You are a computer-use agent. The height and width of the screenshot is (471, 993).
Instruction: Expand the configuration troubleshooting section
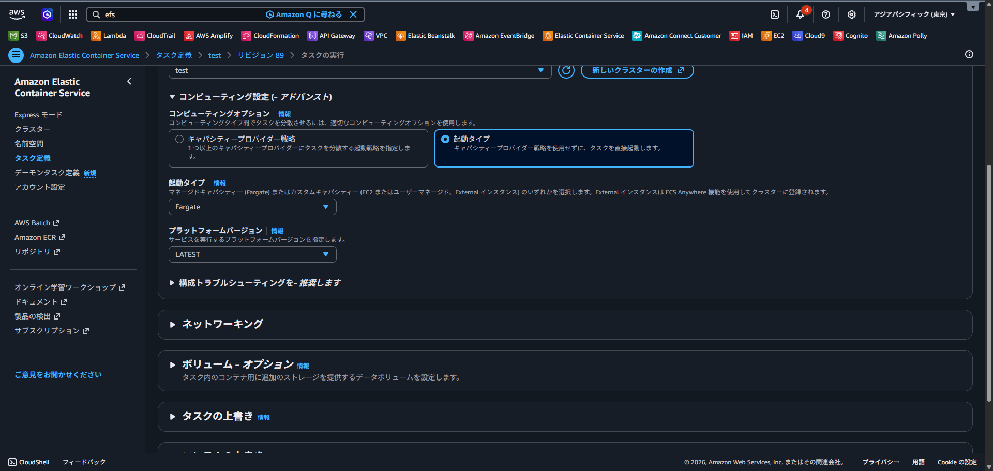[172, 283]
